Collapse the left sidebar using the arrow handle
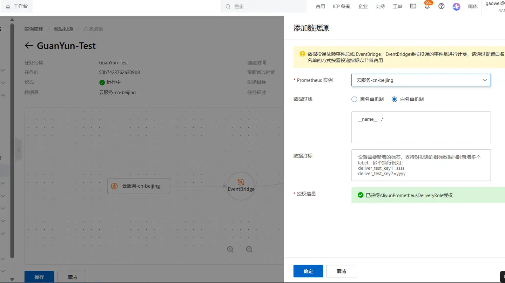505x283 pixels. [x=19, y=150]
